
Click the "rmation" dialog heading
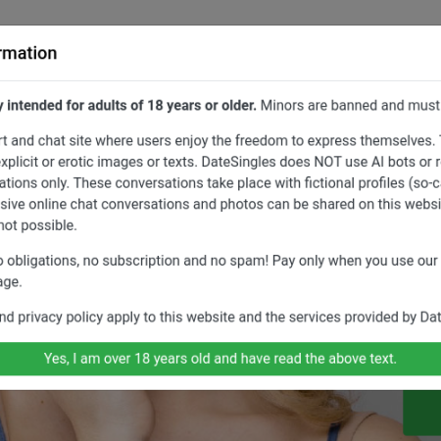pos(28,53)
